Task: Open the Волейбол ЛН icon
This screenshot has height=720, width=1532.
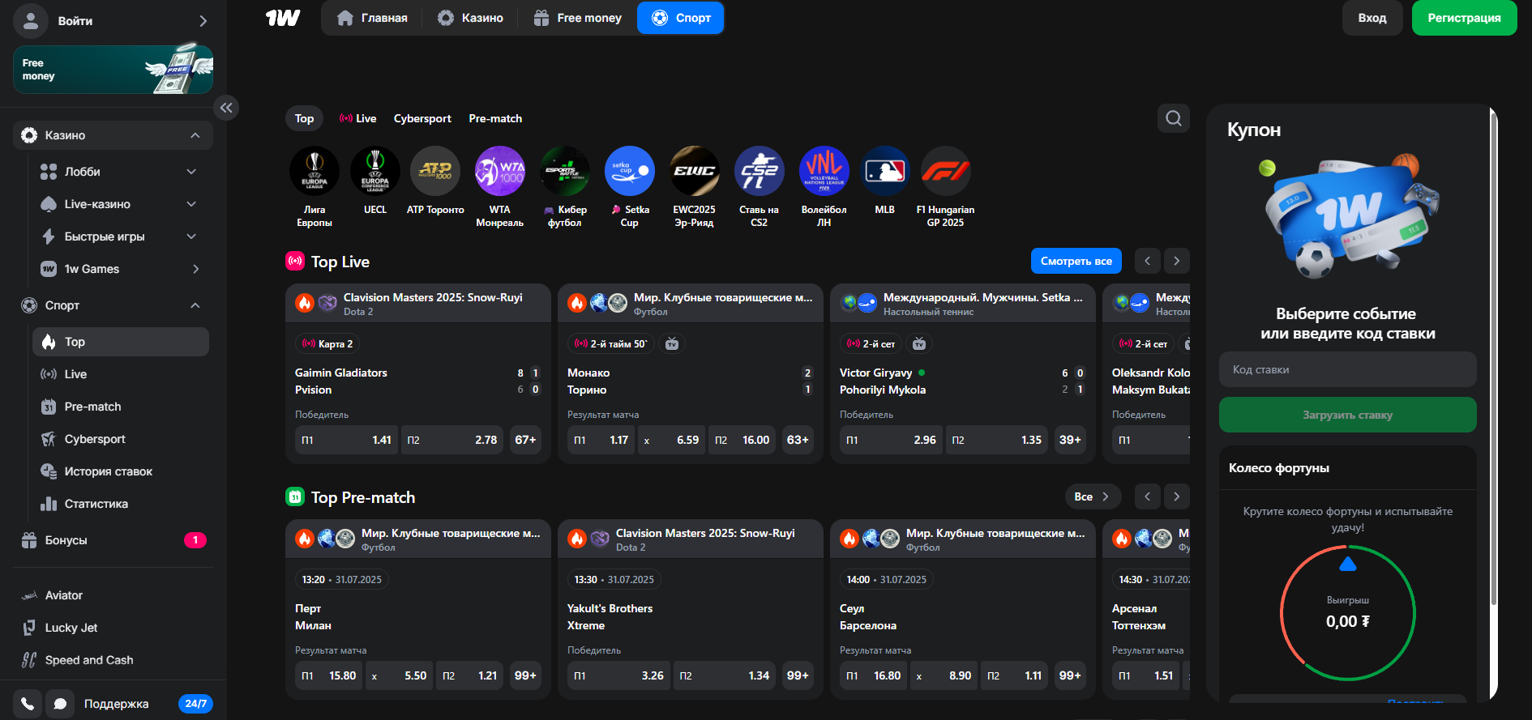Action: pos(824,171)
